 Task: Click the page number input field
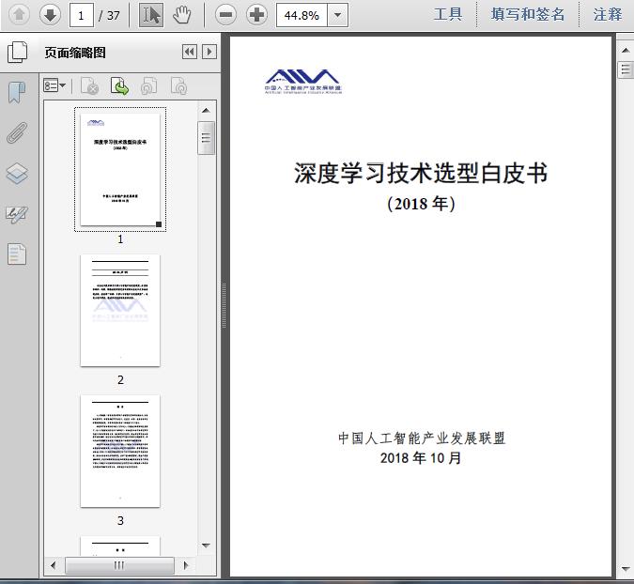pyautogui.click(x=82, y=15)
